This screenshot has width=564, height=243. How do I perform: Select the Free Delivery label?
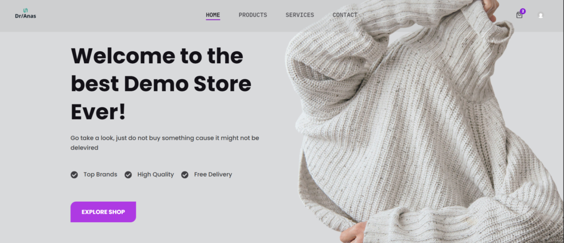click(213, 174)
